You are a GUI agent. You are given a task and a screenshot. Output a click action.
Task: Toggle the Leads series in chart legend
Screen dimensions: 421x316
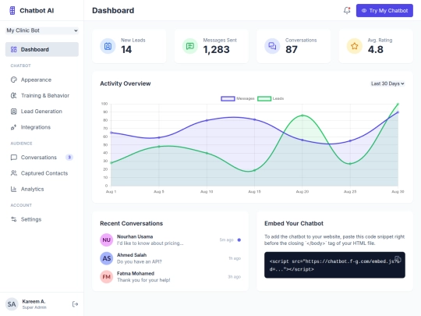pos(271,98)
